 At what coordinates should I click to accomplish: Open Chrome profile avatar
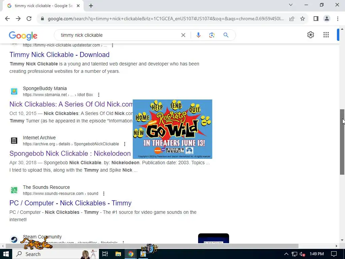click(x=327, y=19)
